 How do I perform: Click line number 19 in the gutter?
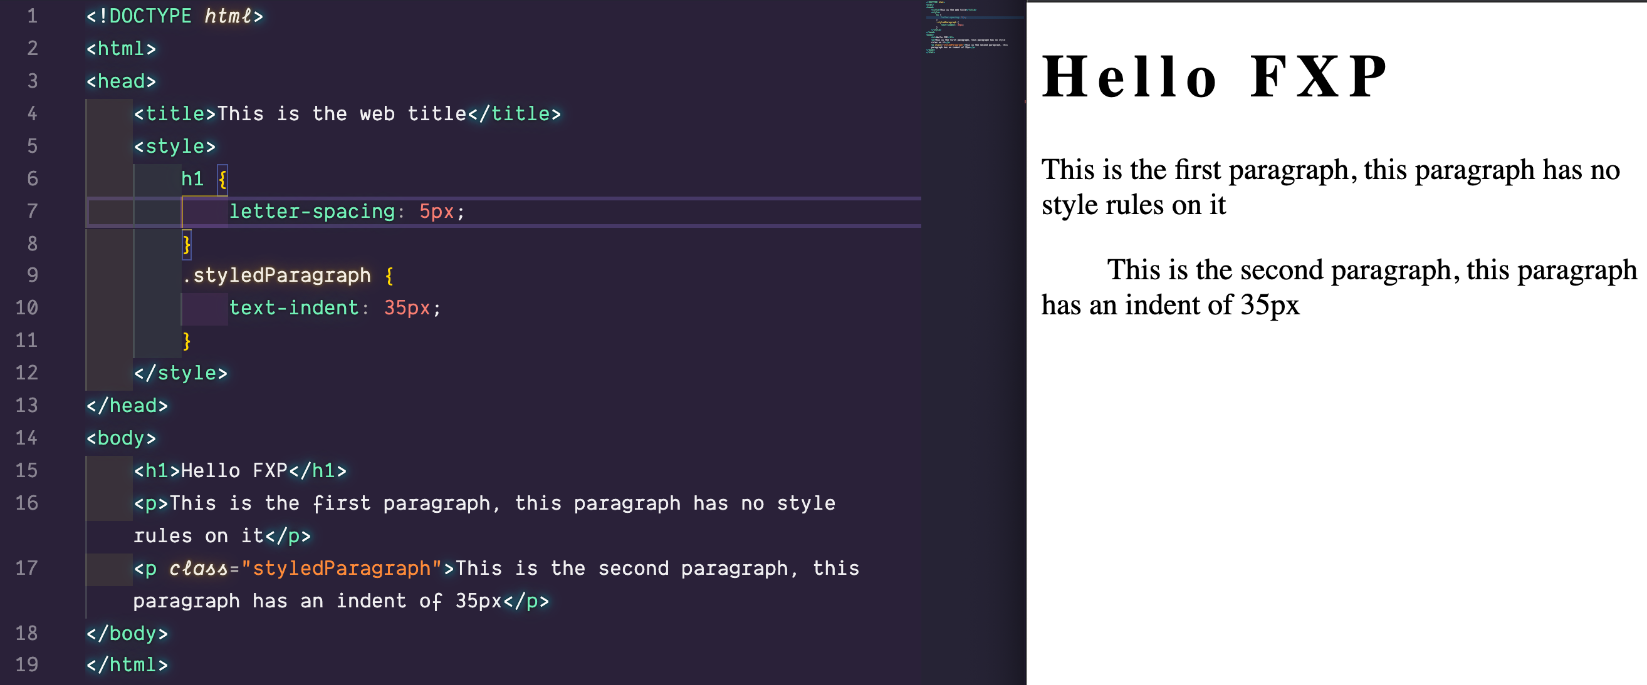[27, 664]
